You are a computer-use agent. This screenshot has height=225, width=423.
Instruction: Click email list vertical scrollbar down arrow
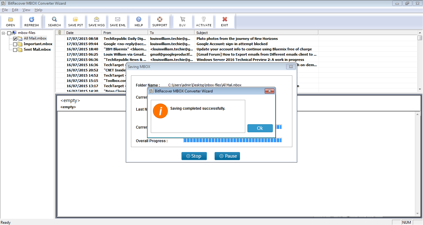(x=420, y=89)
